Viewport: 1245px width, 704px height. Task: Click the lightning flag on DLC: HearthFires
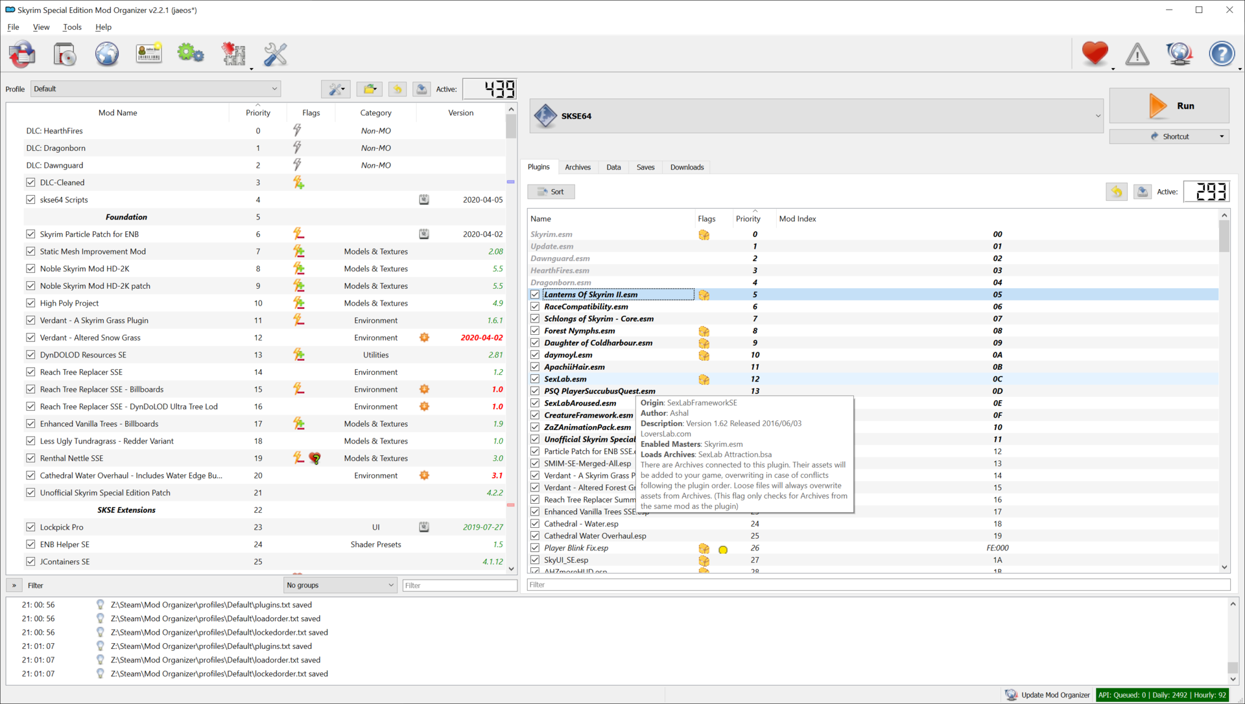(297, 130)
